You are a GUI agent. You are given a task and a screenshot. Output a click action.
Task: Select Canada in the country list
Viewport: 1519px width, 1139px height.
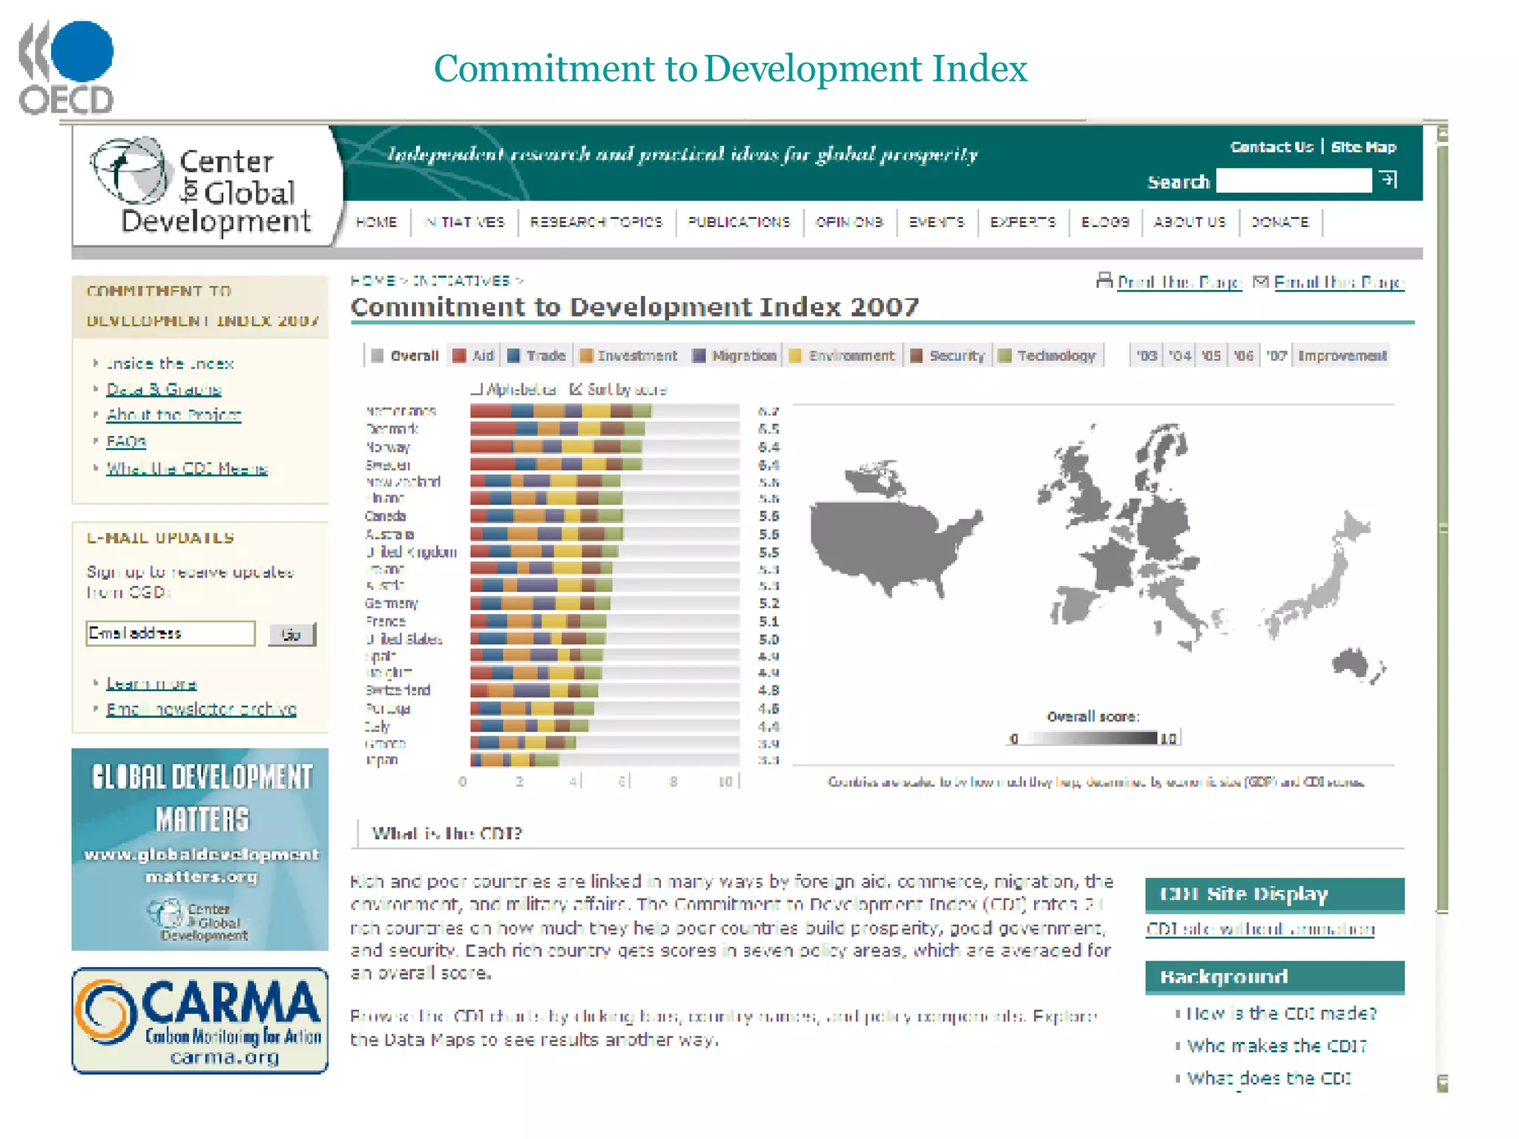386,516
